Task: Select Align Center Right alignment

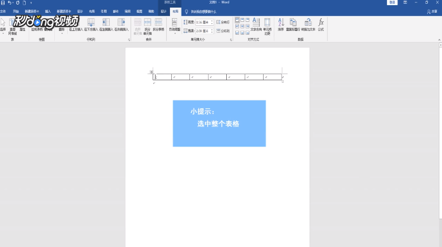Action: coord(247,26)
